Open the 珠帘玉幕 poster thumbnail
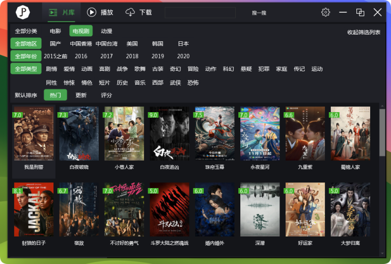391x264 pixels. tap(214, 134)
